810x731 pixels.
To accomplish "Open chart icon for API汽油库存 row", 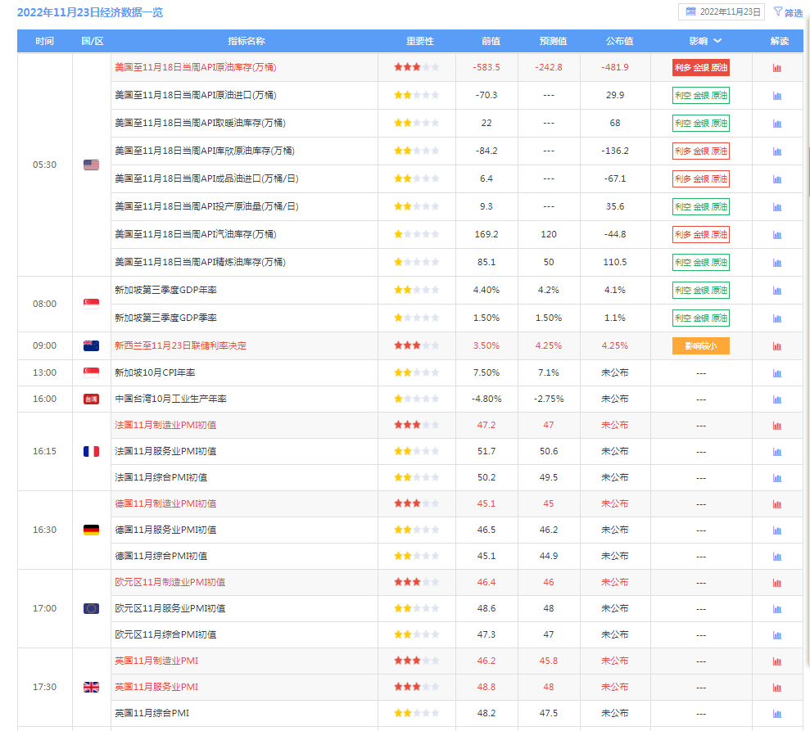I will 777,235.
